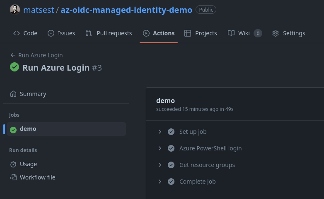Click the Set up job step label
324x199 pixels.
point(193,132)
